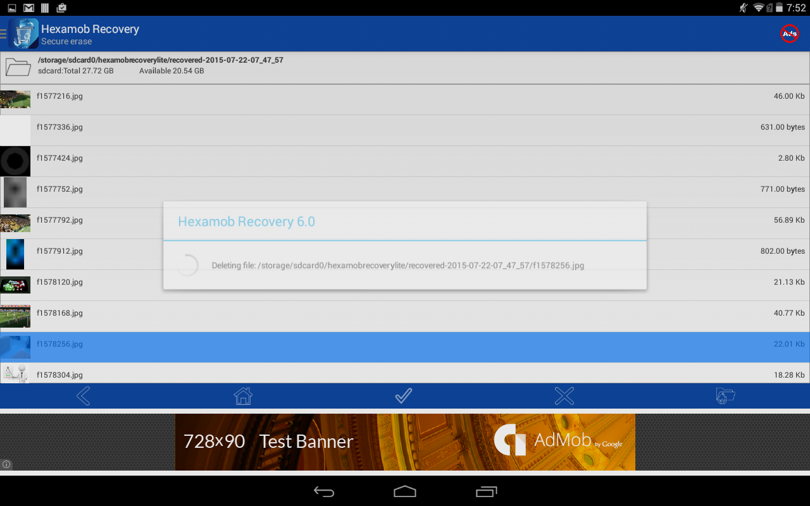Select file name f1577424.jpg
810x506 pixels.
click(x=59, y=158)
